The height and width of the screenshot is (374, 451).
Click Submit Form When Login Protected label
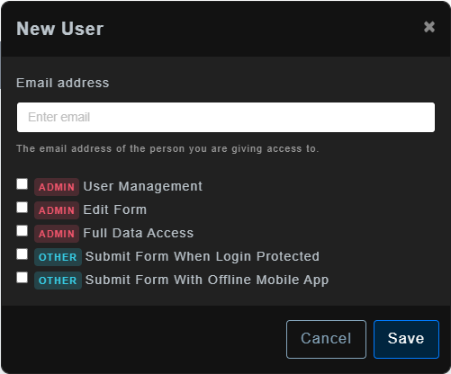[203, 257]
